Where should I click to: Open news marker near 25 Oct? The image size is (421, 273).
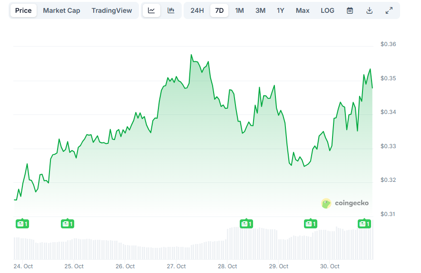[x=68, y=223]
